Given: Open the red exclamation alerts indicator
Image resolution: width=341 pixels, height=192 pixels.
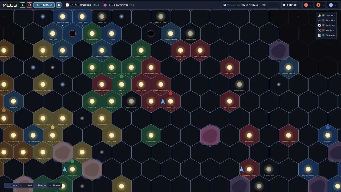Looking at the screenshot, I should (x=308, y=5).
